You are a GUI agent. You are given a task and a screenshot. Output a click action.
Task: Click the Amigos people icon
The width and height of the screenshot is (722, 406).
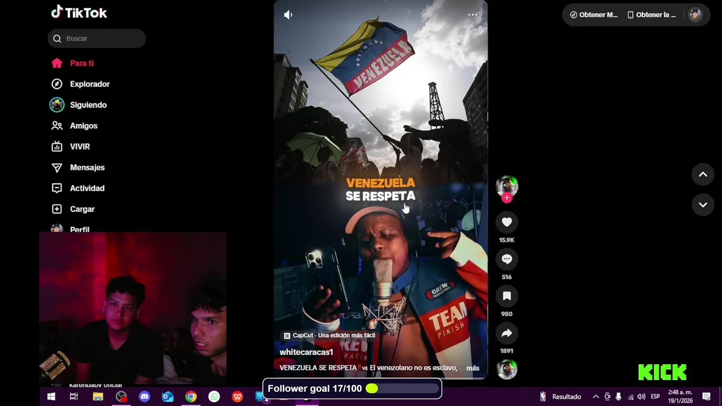57,126
